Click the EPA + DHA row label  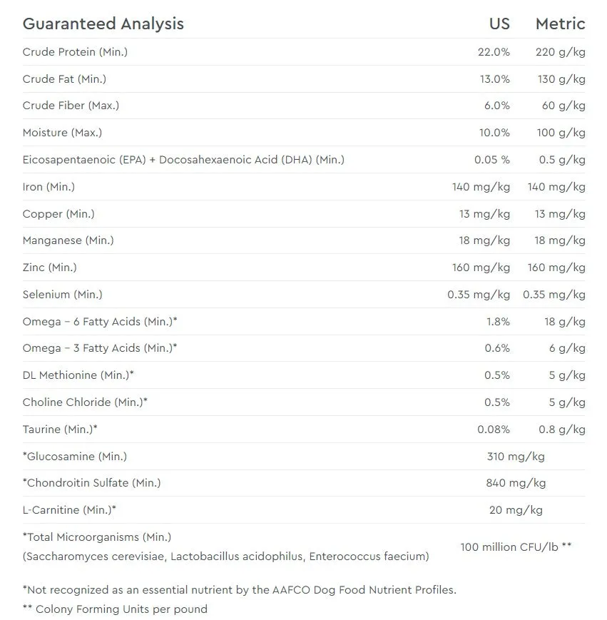[x=183, y=160]
